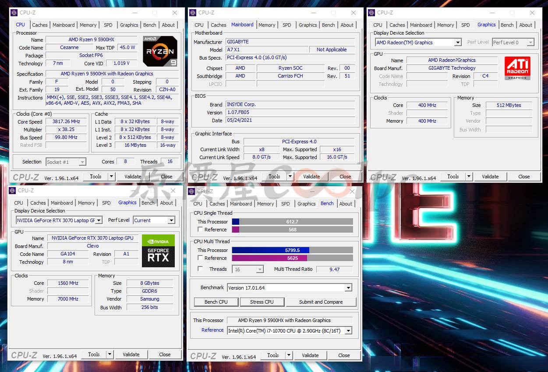Select the About tab in the NVIDIA Graphics window
The height and width of the screenshot is (372, 548).
tap(166, 203)
